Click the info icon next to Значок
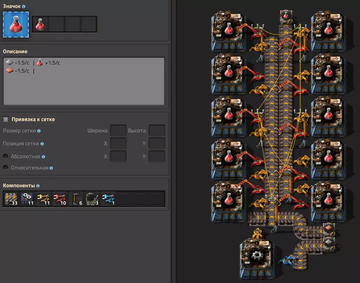The width and height of the screenshot is (360, 283). (24, 7)
